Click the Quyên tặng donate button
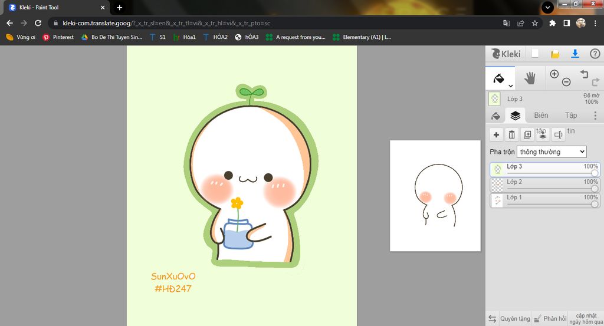Viewport: 604px width, 326px height. (x=515, y=319)
